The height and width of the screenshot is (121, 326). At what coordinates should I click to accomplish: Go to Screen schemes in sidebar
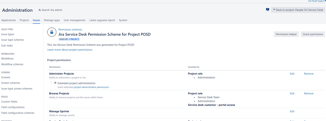10,83
